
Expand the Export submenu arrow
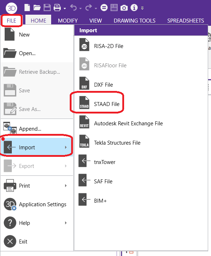click(x=66, y=166)
